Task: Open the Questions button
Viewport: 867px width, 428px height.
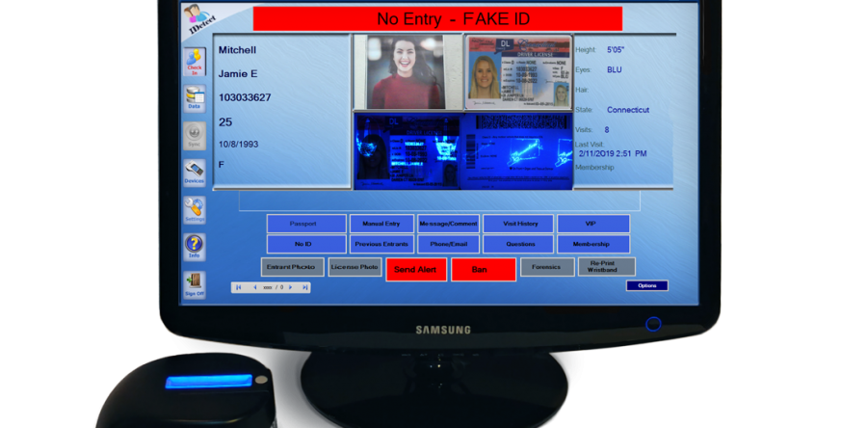Action: click(x=518, y=244)
